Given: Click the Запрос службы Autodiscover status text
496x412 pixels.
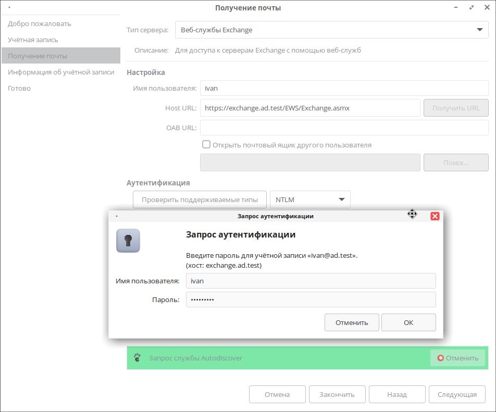Looking at the screenshot, I should click(195, 358).
